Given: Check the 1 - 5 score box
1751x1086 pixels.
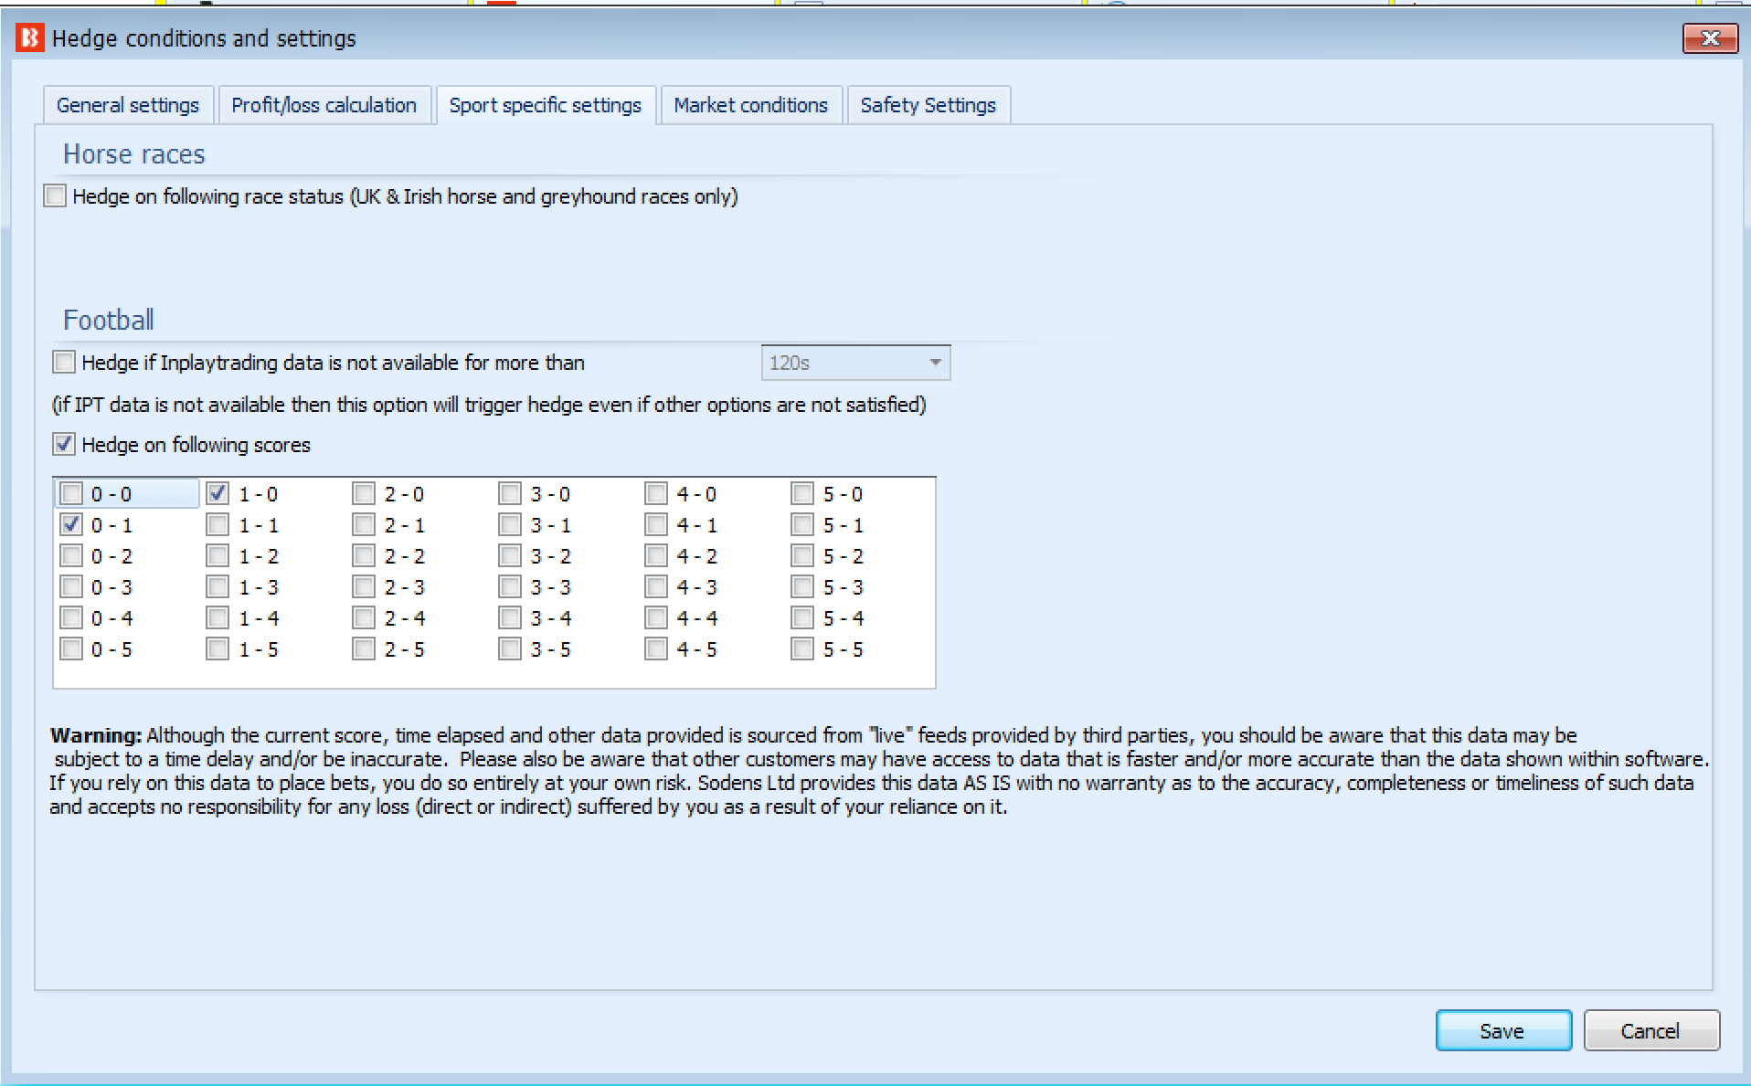Looking at the screenshot, I should 218,648.
